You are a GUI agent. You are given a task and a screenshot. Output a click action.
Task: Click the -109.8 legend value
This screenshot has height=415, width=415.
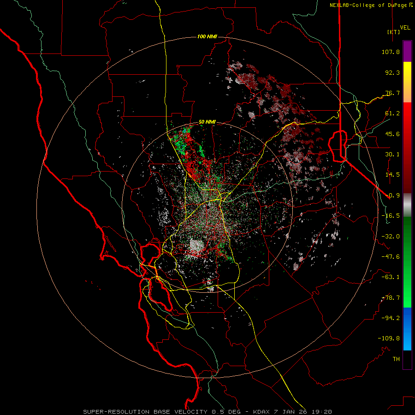[x=389, y=338]
